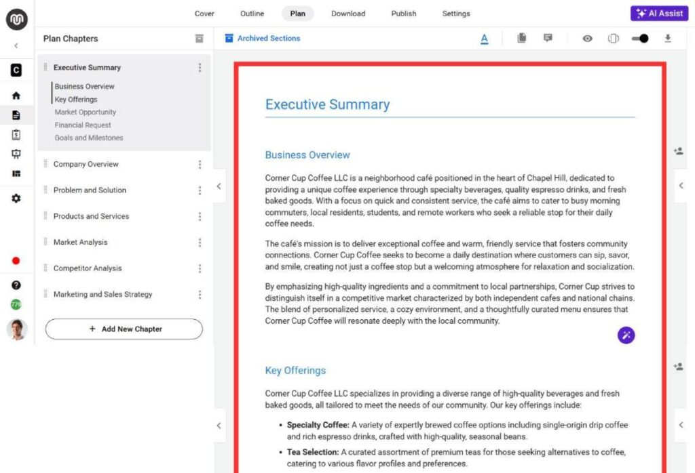695x473 pixels.
Task: Open the Executive Summary three-dot menu
Action: 200,68
